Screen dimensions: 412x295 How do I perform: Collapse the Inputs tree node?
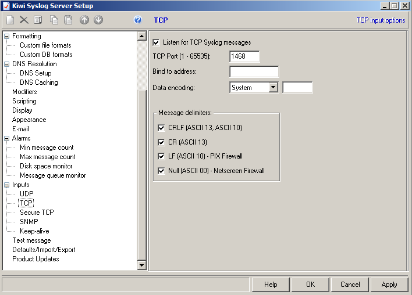click(x=7, y=185)
